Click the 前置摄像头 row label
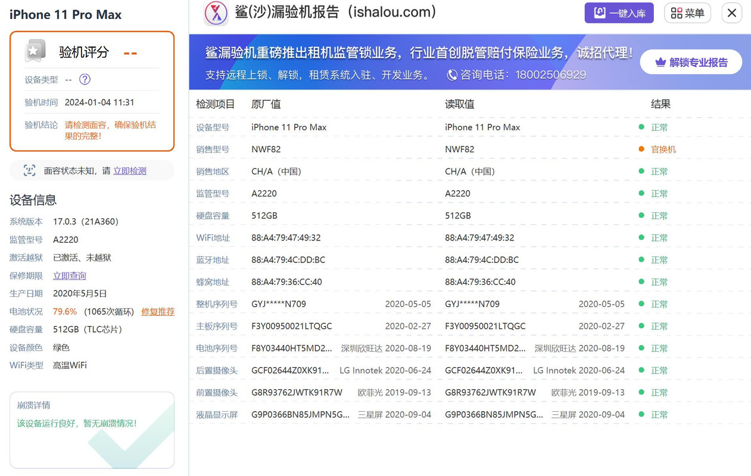 pyautogui.click(x=217, y=393)
